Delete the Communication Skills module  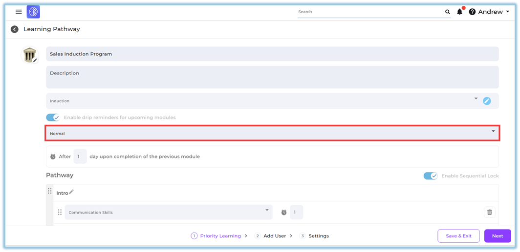point(489,212)
